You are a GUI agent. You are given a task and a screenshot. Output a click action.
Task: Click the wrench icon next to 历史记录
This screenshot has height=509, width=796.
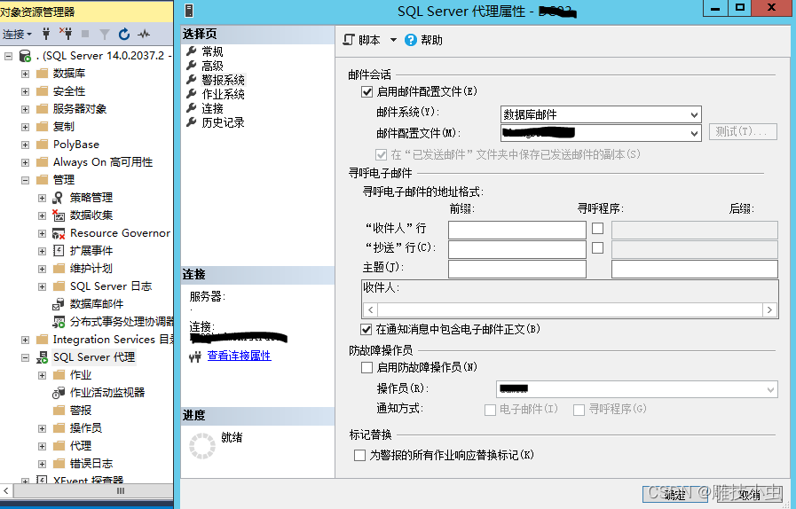click(192, 122)
